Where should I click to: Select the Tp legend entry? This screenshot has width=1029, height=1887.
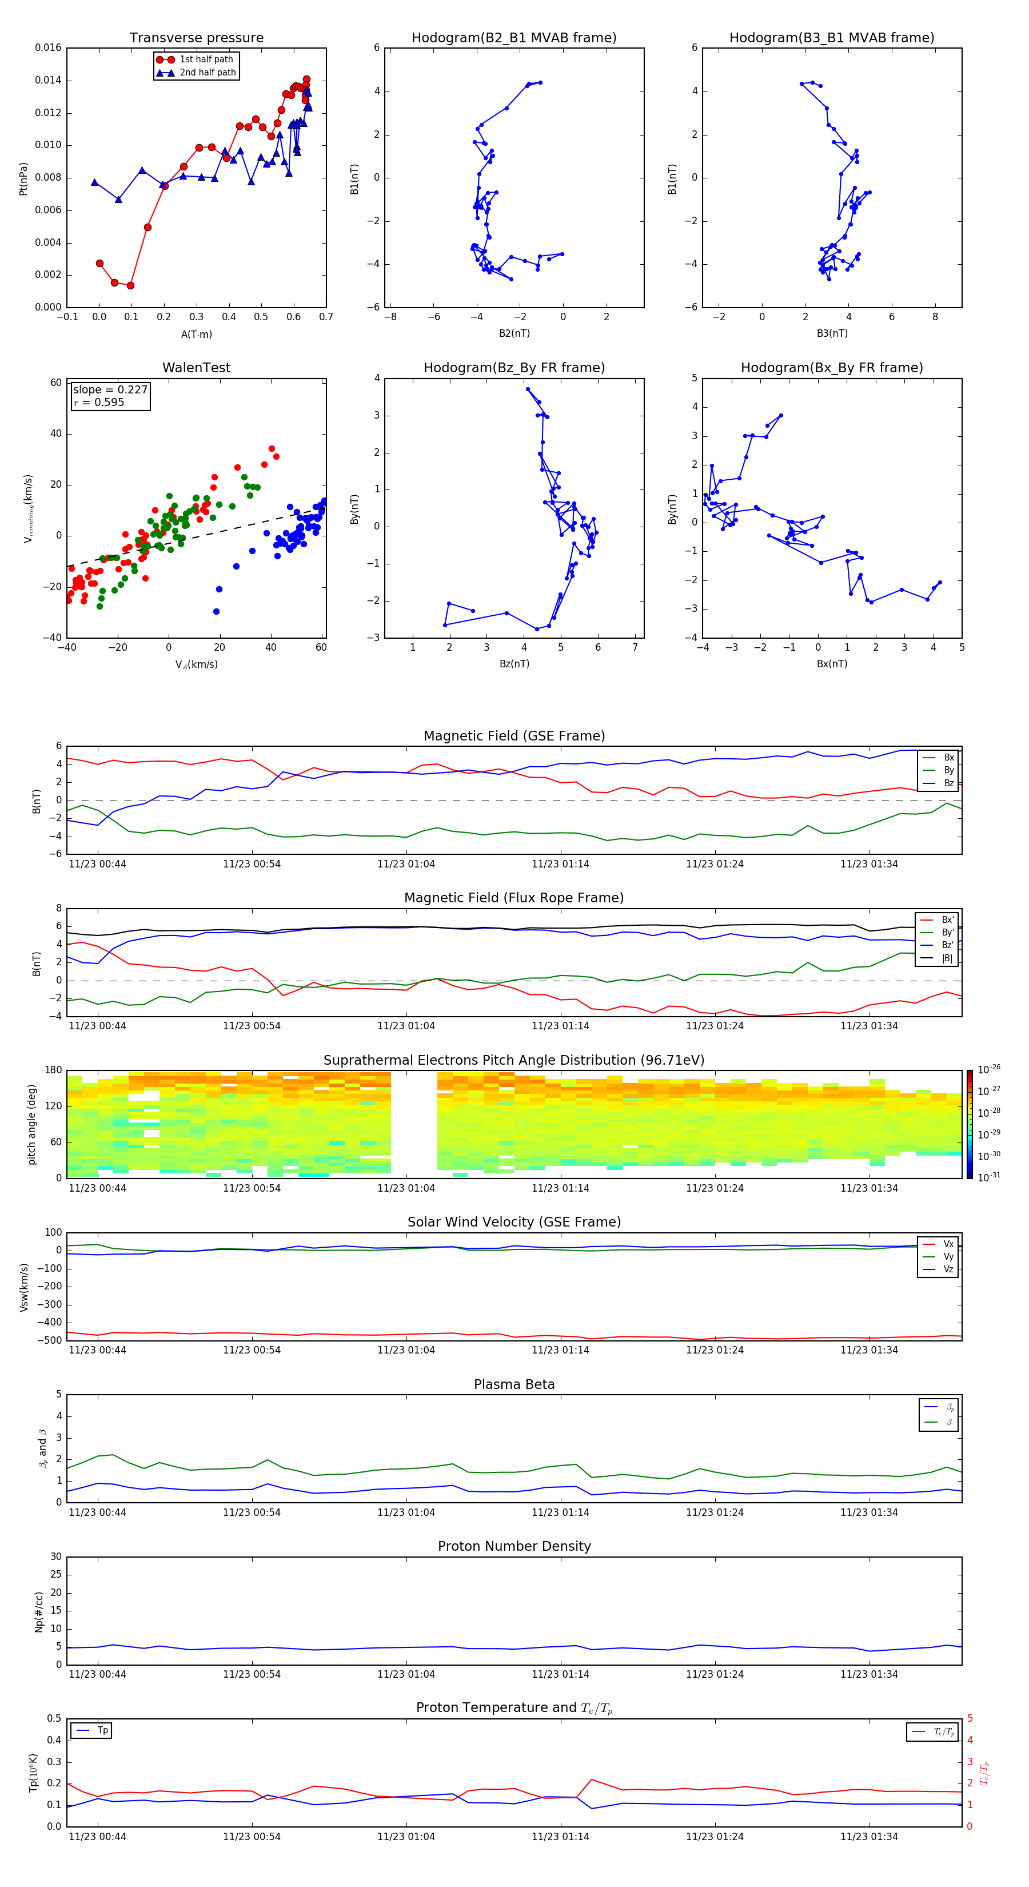tap(92, 1730)
